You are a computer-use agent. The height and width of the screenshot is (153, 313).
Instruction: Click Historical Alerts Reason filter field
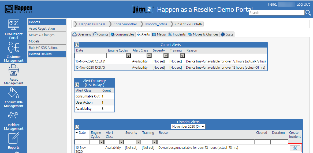(206, 142)
